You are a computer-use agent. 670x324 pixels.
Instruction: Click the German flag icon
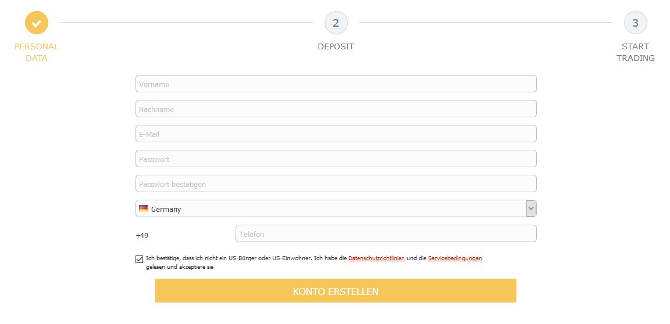click(144, 208)
